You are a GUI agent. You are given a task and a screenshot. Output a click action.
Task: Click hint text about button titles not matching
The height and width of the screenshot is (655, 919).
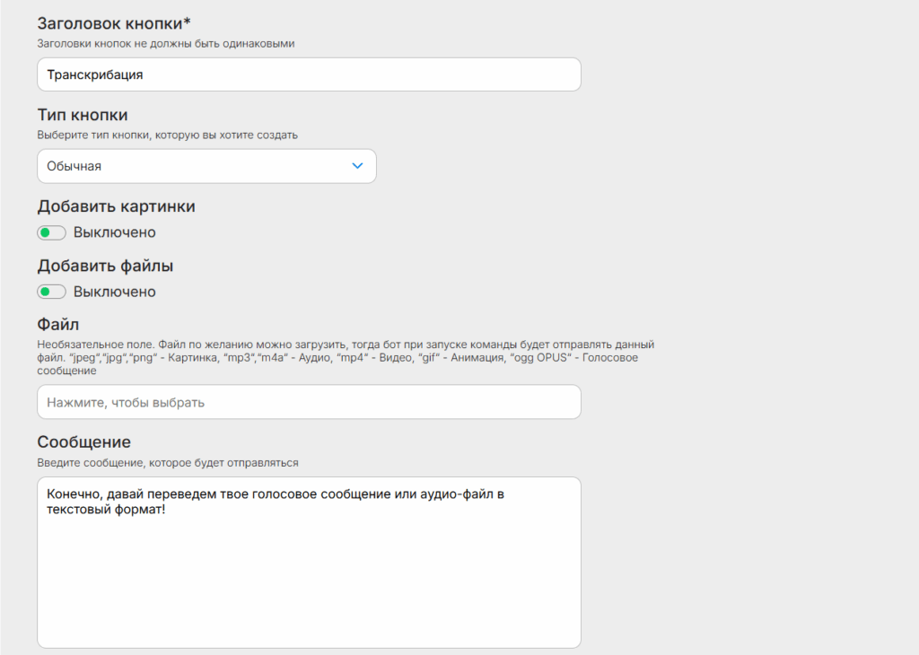pos(166,43)
